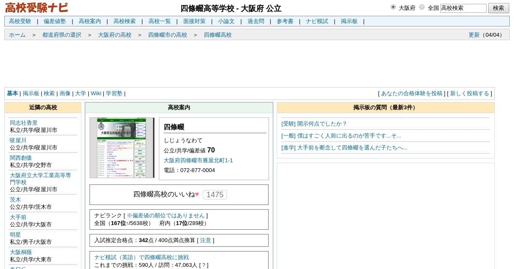Click the 注意 link beside 入試推定合格点
The height and width of the screenshot is (269, 514).
205,240
